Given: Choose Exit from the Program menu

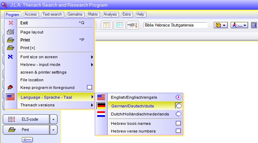Looking at the screenshot, I should tap(55, 23).
